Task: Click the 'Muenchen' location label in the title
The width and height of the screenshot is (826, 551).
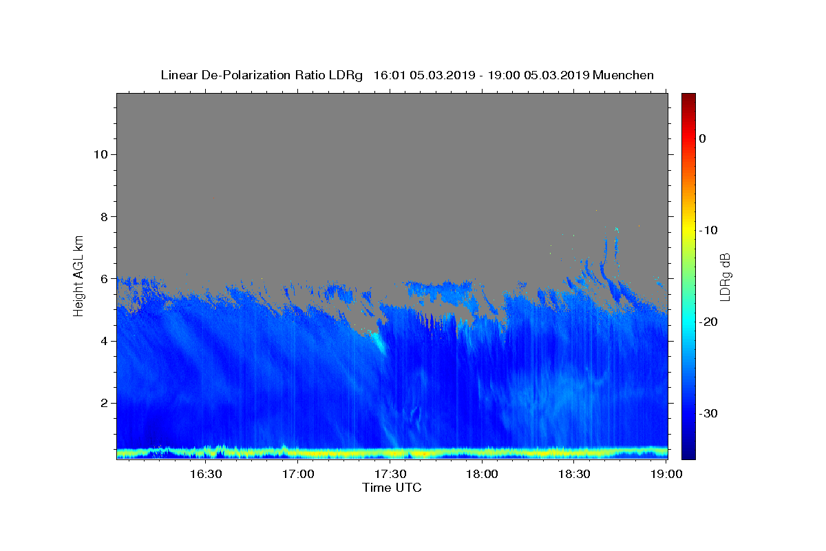Action: [624, 75]
